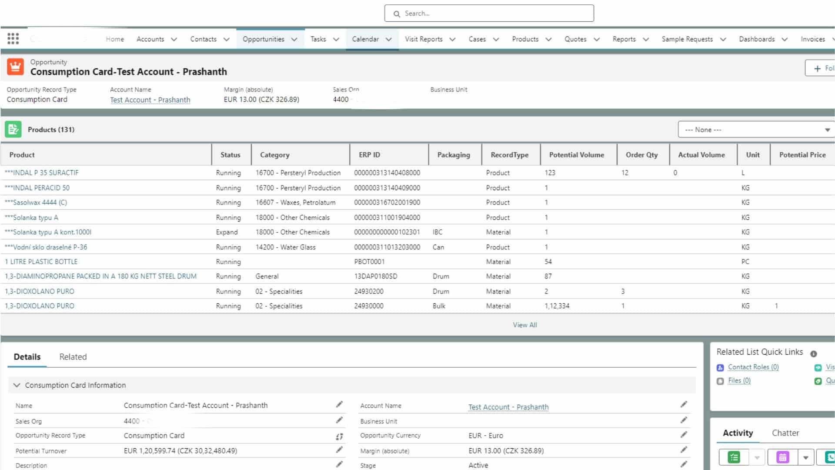
Task: Open the ***Sasolwax 4444 (C) product link
Action: tap(36, 202)
